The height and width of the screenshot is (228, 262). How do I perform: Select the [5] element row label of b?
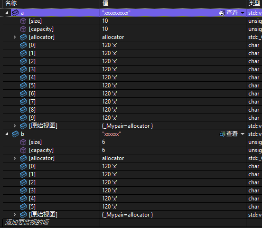tap(32, 207)
